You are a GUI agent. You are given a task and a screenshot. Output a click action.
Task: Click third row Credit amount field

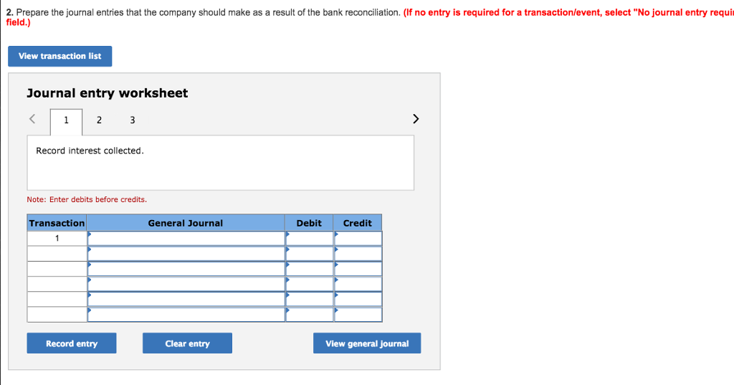pos(358,268)
